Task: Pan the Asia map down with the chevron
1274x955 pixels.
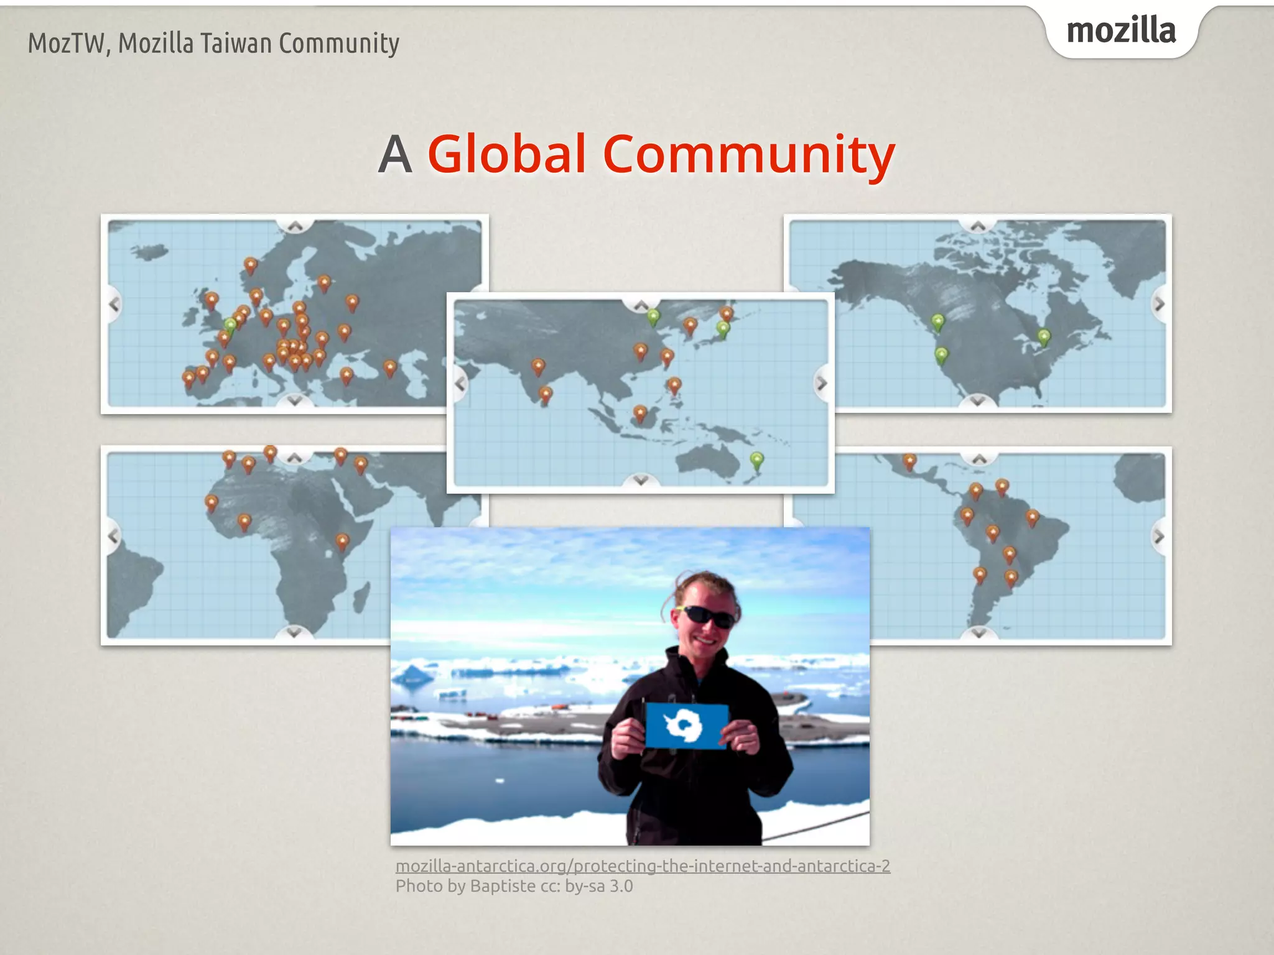Action: 641,480
